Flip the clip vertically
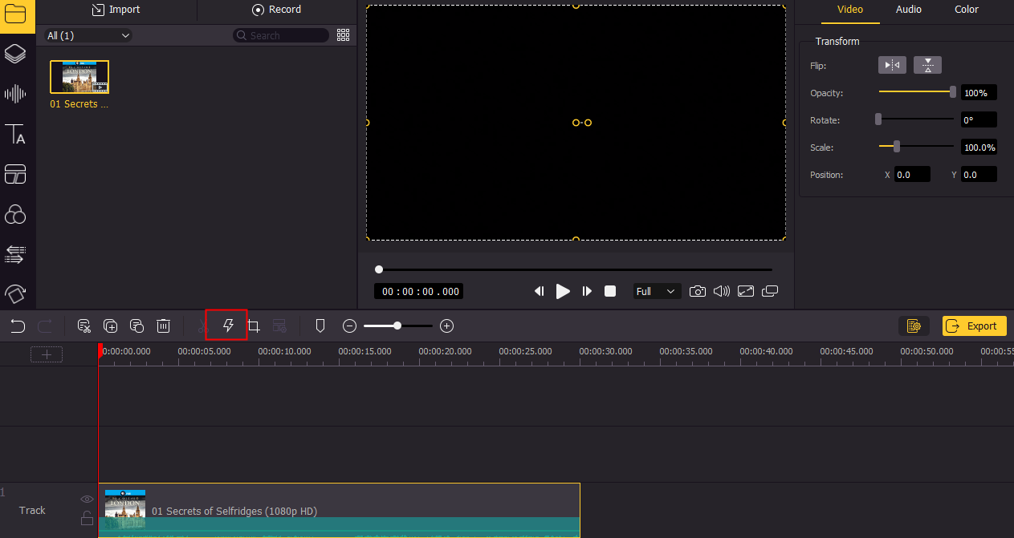 tap(927, 65)
